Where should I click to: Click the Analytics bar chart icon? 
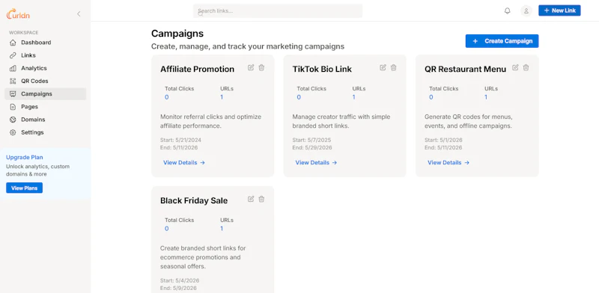(x=13, y=68)
